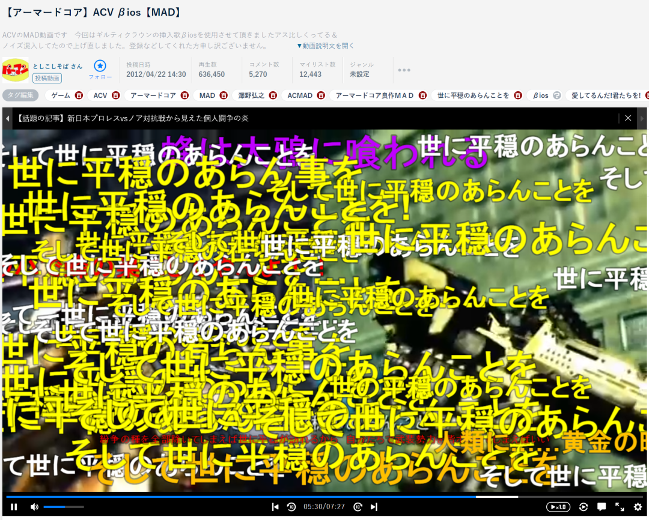Select the comment count 5,270

point(258,74)
